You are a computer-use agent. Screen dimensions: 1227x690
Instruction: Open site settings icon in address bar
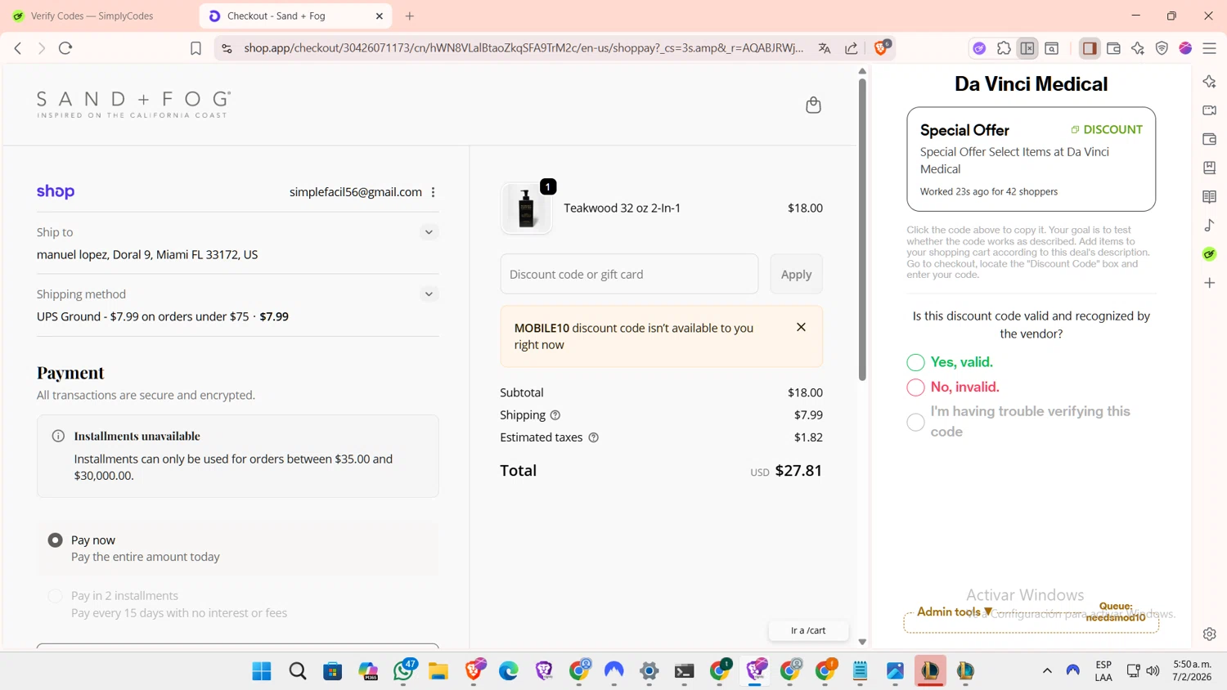click(x=227, y=48)
